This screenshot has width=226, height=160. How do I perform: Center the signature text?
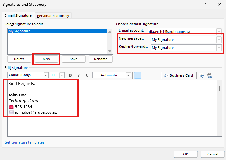point(146,75)
